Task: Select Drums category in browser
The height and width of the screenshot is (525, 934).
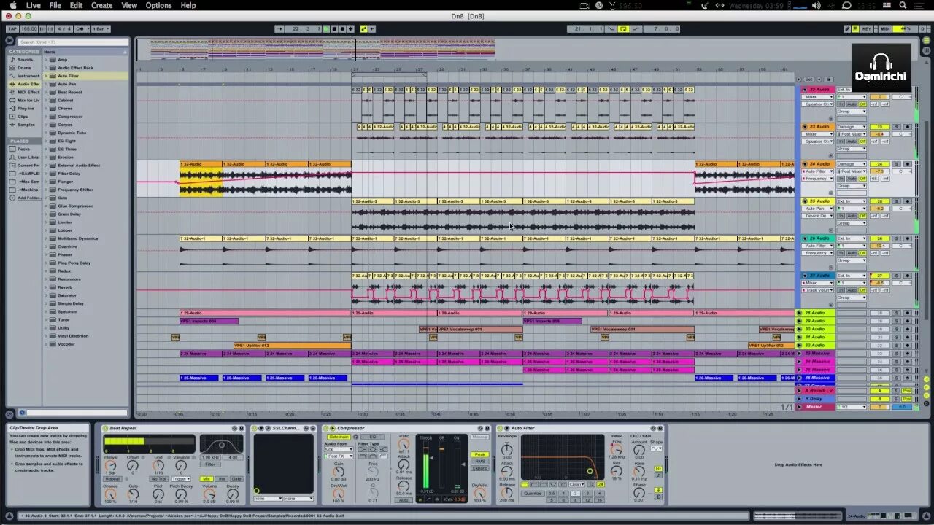Action: 24,68
